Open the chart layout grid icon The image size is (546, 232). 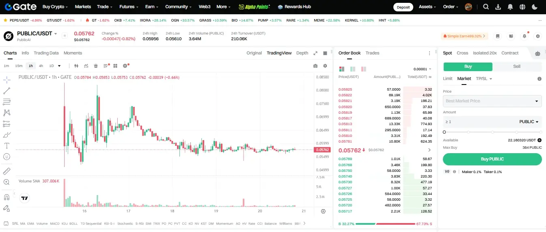[x=115, y=66]
